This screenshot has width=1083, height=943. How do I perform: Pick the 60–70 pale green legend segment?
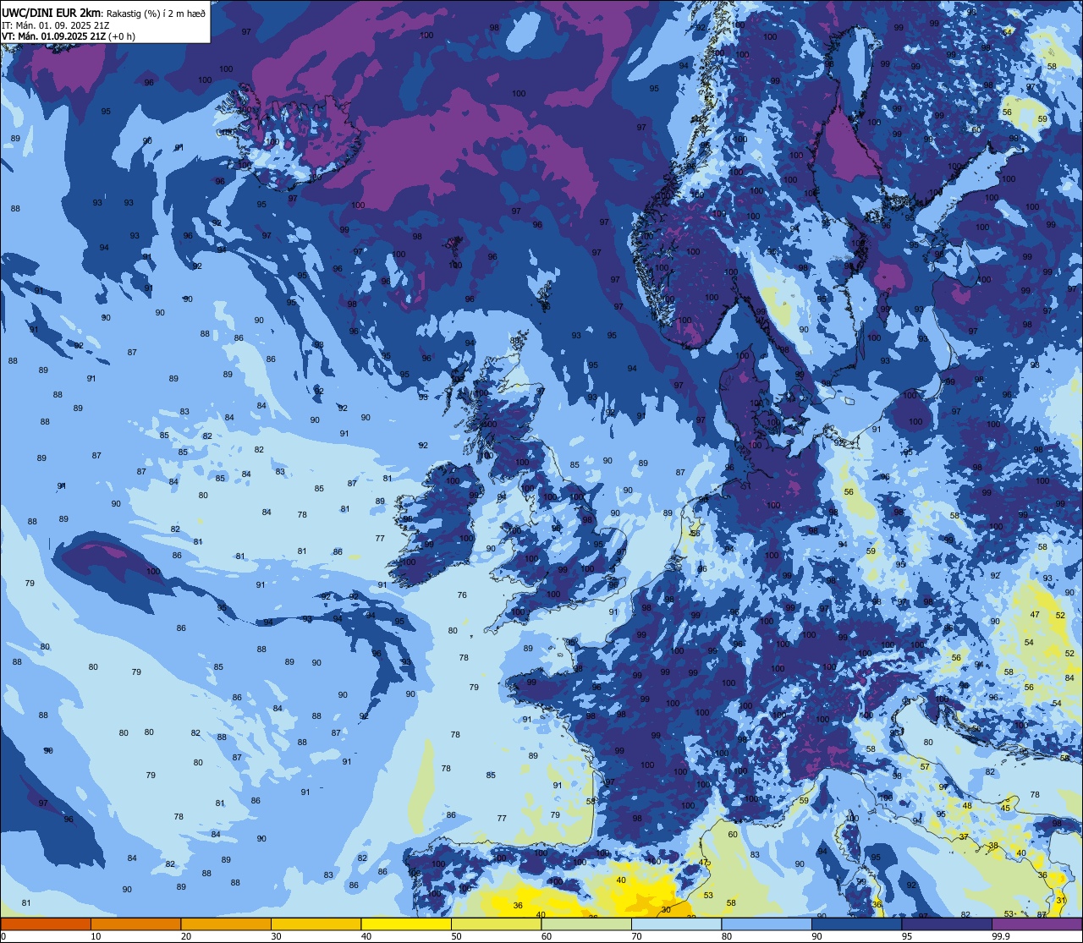click(586, 924)
